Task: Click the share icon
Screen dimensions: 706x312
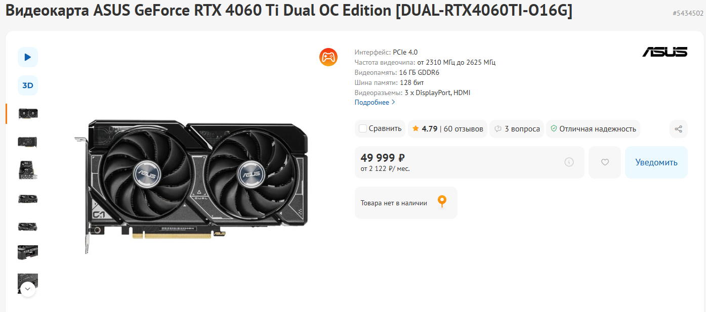Action: click(678, 129)
